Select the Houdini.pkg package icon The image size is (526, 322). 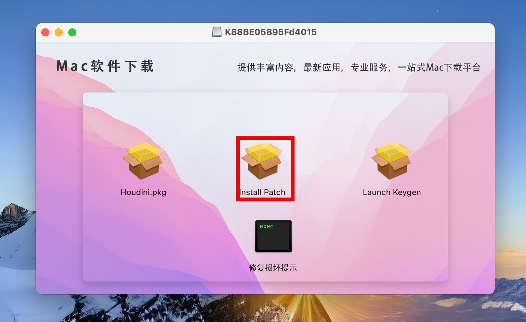pos(143,161)
